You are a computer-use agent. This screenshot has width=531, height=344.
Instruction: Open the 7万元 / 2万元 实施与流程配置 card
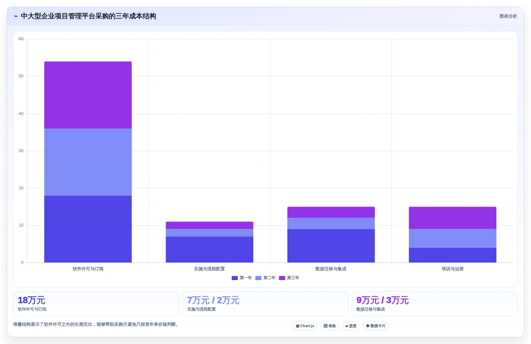[x=265, y=304]
